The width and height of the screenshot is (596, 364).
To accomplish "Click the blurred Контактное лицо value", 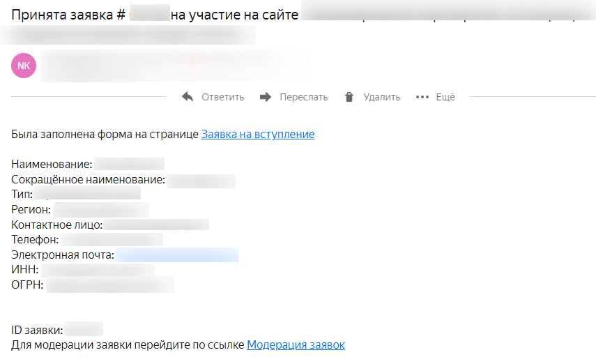I will click(x=156, y=225).
